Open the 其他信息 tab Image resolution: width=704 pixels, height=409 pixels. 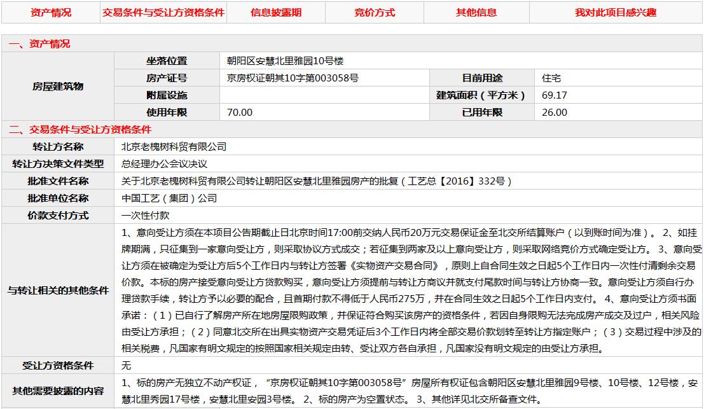coord(476,13)
